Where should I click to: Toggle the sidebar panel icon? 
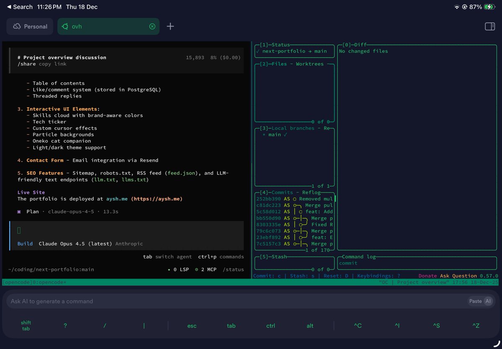(x=490, y=26)
